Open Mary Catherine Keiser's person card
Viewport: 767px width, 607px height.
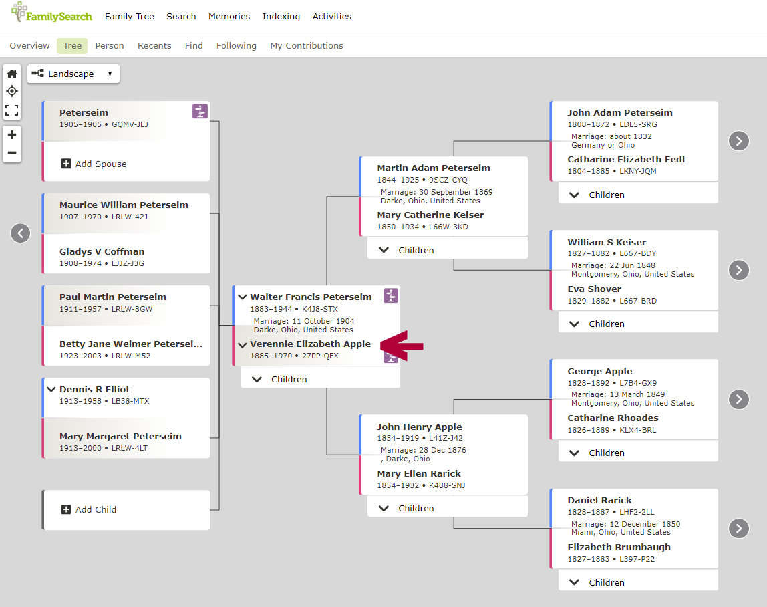(430, 215)
